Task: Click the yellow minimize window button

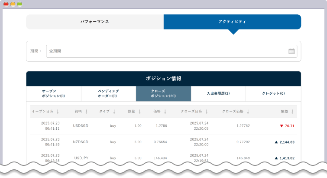Action: coord(13,4)
